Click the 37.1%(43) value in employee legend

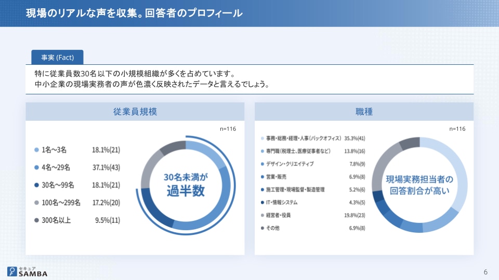106,167
